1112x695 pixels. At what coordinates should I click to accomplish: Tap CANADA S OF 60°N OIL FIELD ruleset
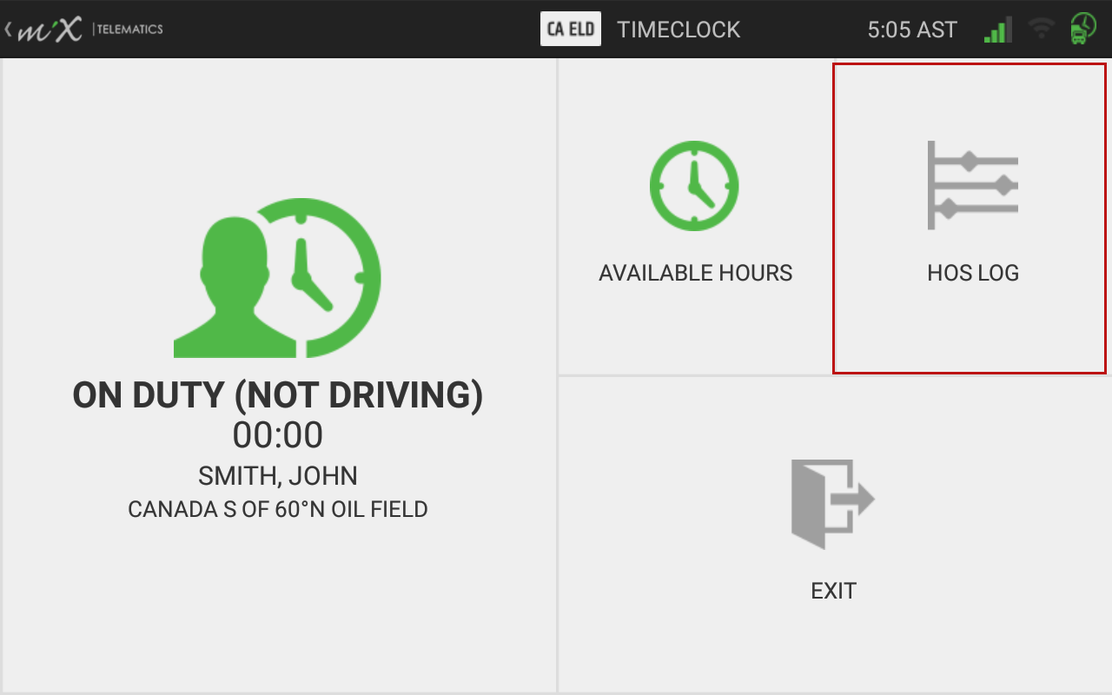[x=278, y=509]
